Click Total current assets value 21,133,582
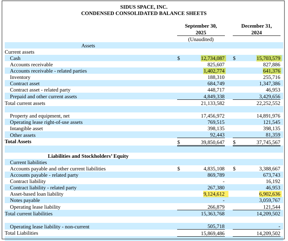 click(x=213, y=103)
